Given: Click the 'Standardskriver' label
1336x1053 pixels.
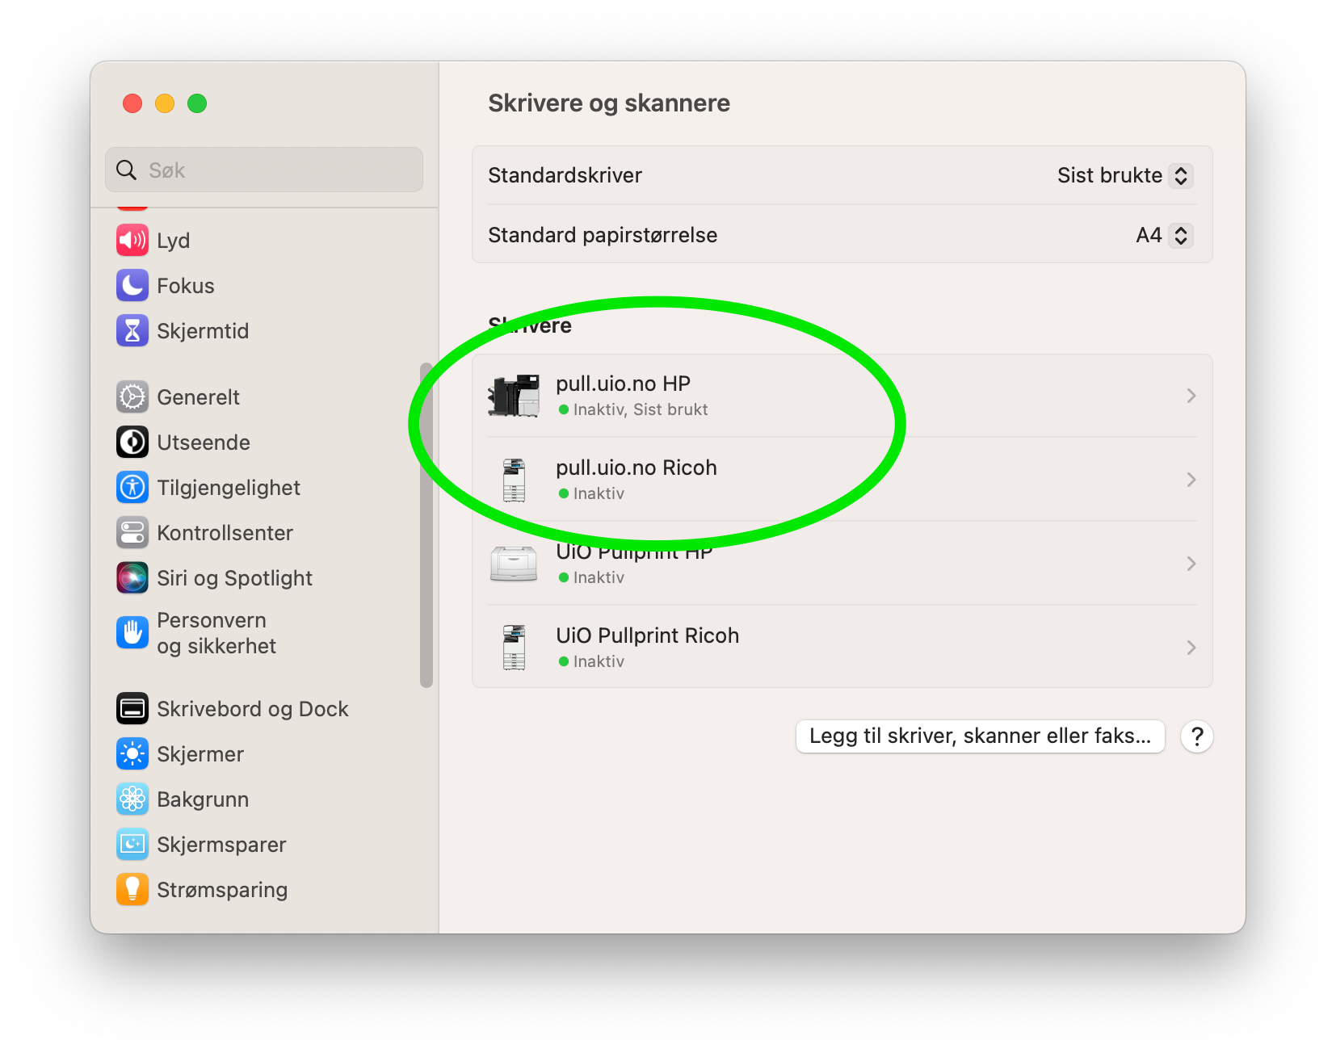Looking at the screenshot, I should click(x=565, y=175).
